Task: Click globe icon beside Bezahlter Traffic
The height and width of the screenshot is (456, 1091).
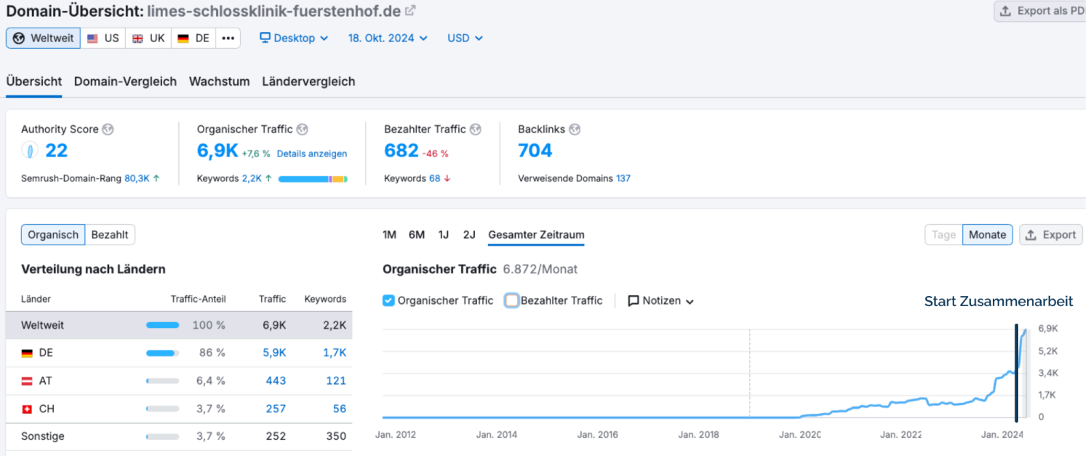Action: coord(475,129)
